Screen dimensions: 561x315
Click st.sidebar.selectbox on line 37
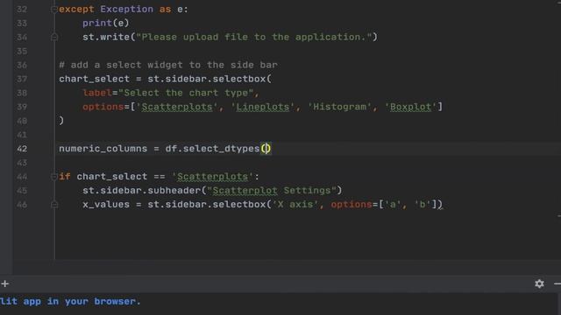coord(207,79)
